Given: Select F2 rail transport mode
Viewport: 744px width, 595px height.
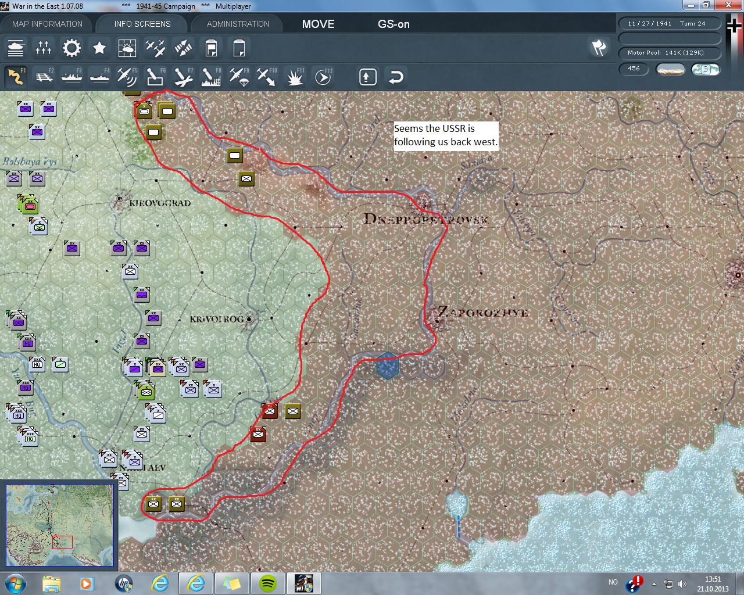Looking at the screenshot, I should 44,77.
